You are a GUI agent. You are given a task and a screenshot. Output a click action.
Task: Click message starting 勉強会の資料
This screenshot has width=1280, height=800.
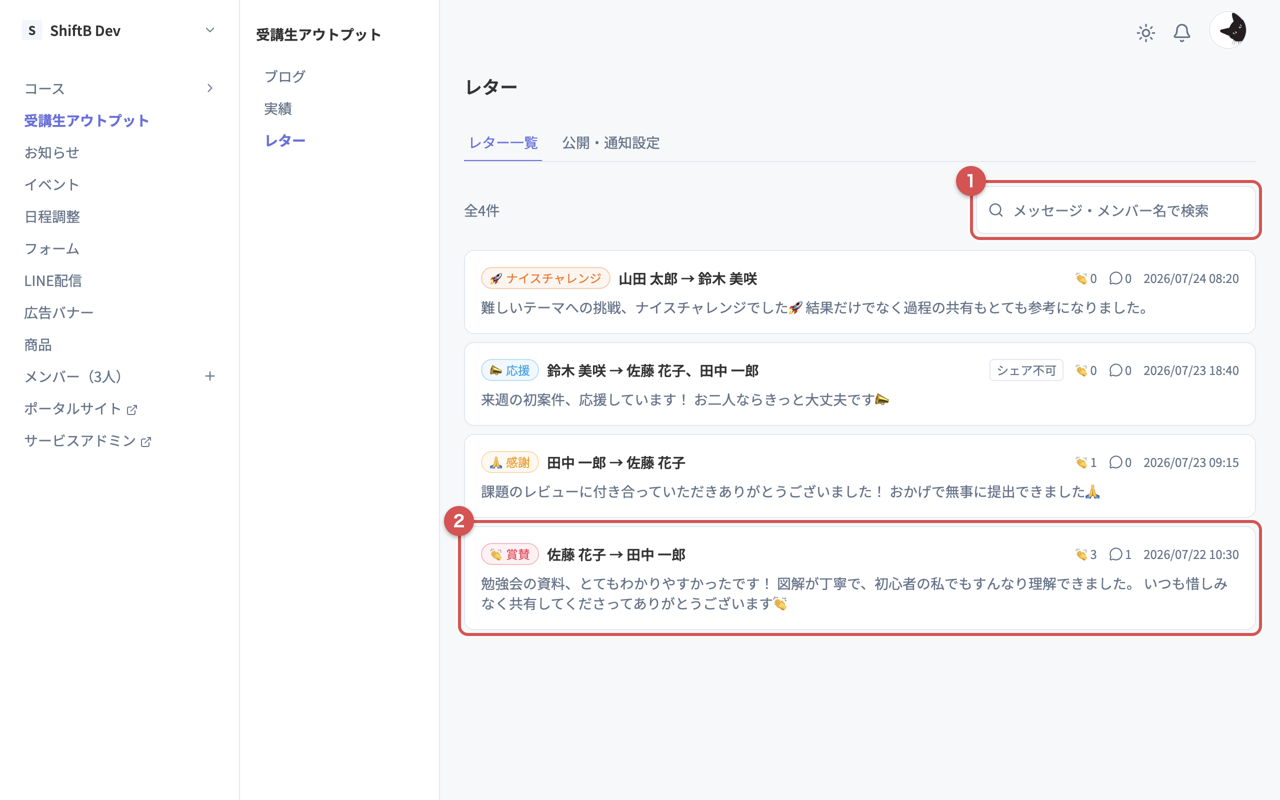854,593
